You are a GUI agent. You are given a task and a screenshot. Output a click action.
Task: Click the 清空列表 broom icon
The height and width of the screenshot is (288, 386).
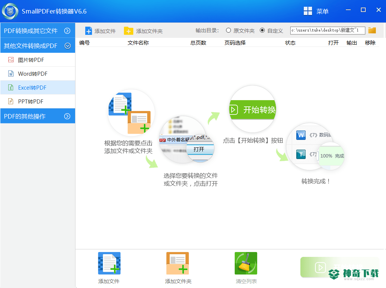(246, 263)
